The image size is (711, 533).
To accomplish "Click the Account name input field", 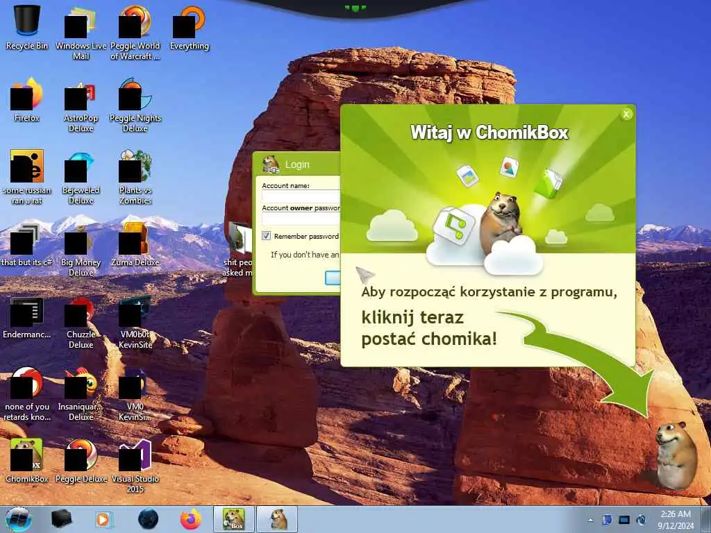I will (x=301, y=196).
